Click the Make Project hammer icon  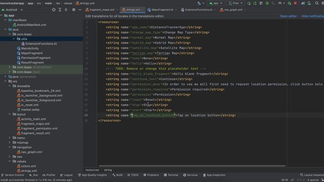[199, 4]
